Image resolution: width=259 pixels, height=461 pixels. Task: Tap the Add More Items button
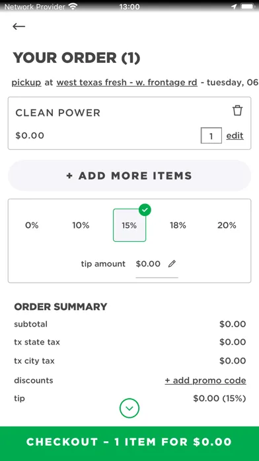point(129,176)
